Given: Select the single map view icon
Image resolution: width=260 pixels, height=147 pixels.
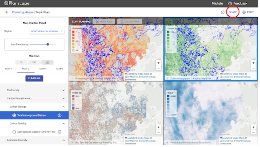Looking at the screenshot, I should (21, 62).
